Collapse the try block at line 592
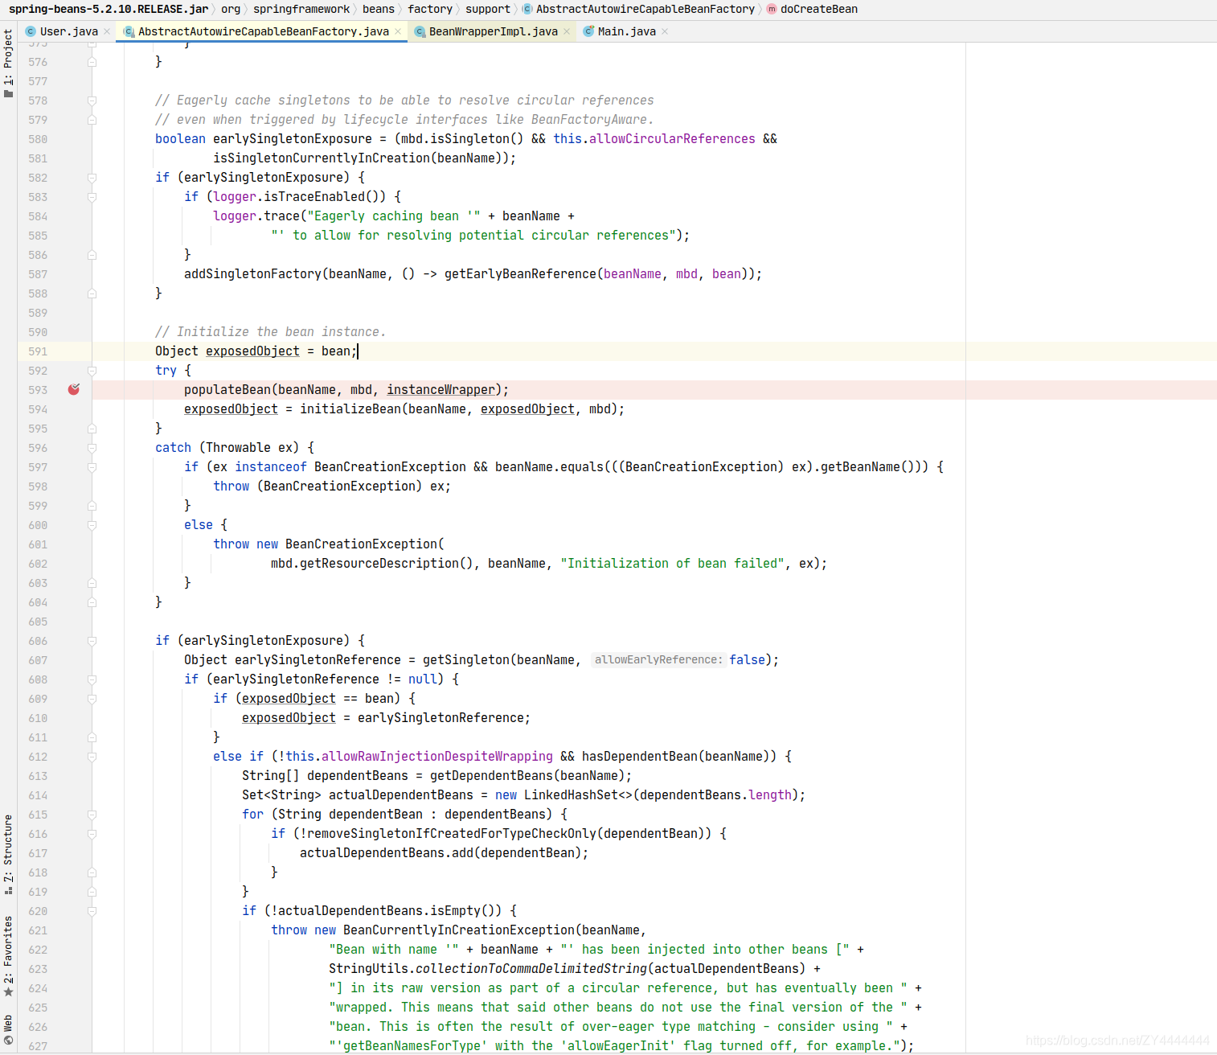This screenshot has width=1217, height=1055. 92,371
